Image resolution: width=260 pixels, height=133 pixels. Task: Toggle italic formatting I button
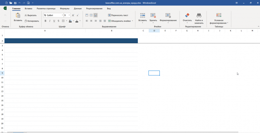(49, 21)
